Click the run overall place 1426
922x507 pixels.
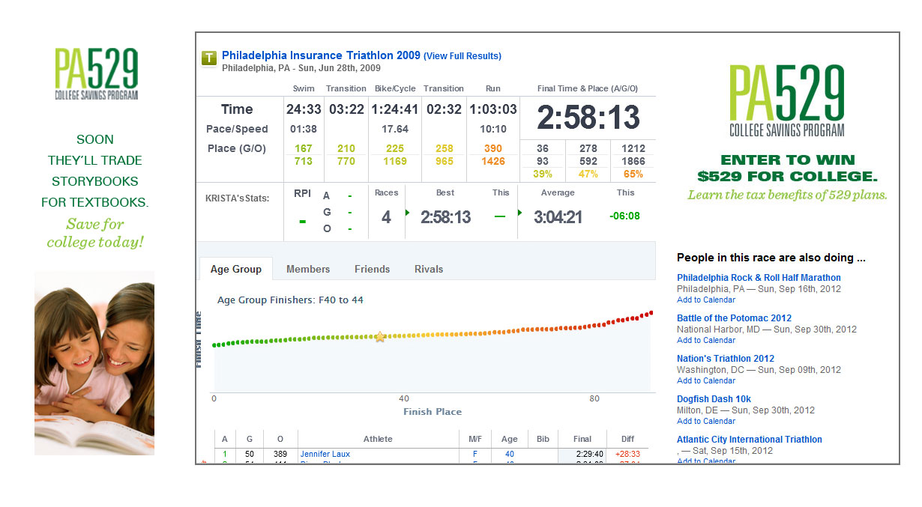click(493, 161)
